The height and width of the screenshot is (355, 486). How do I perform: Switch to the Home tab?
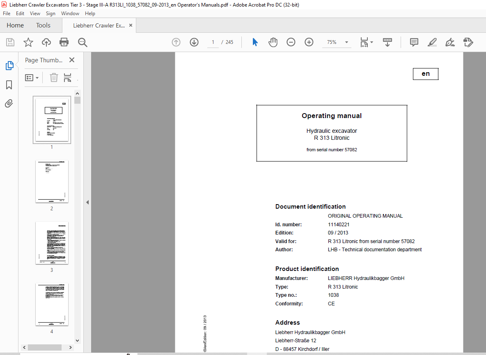pos(15,25)
